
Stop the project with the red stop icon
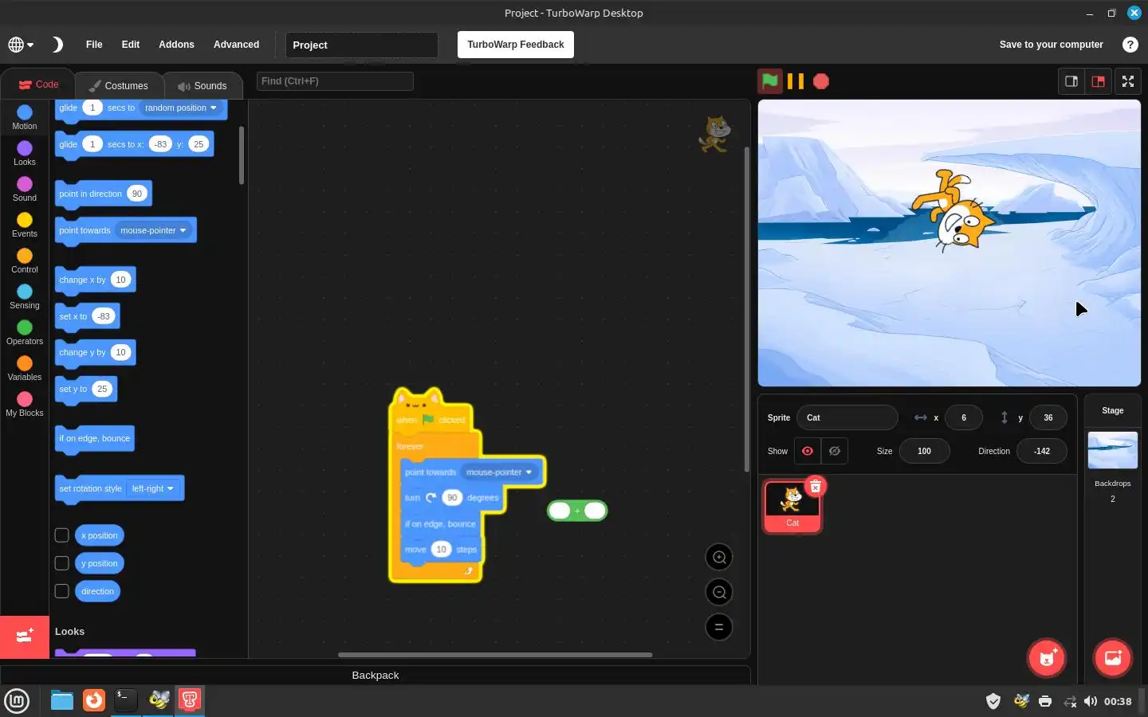(820, 81)
